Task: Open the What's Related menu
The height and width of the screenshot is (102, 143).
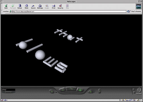Action: (x=134, y=11)
